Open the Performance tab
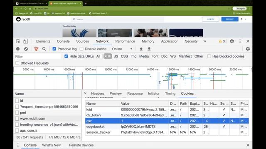Screen dimensions: 266x149 coord(125,41)
